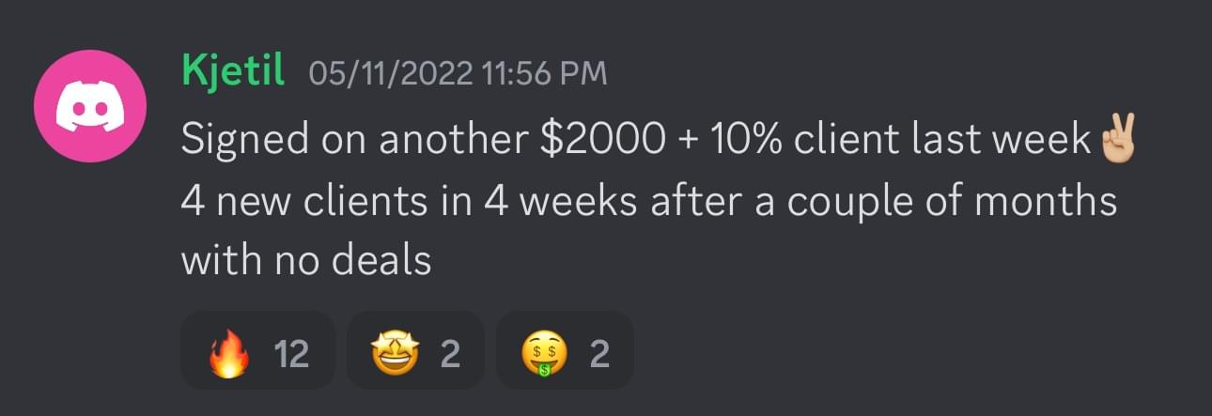This screenshot has height=416, width=1212.
Task: Click the money-mouth reaction count of 2
Action: (x=599, y=355)
